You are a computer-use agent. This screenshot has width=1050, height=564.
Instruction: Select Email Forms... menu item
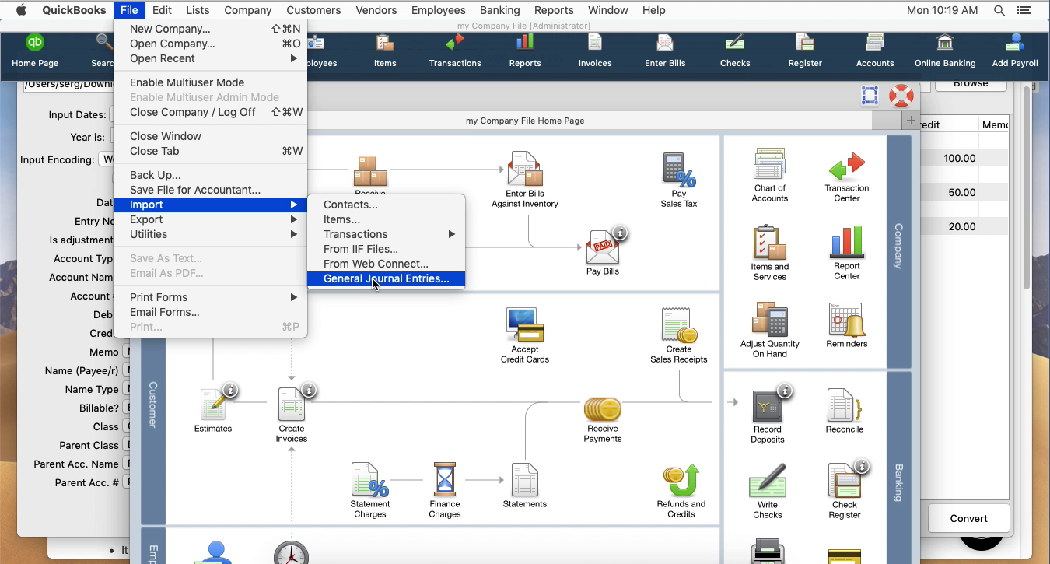(210, 312)
